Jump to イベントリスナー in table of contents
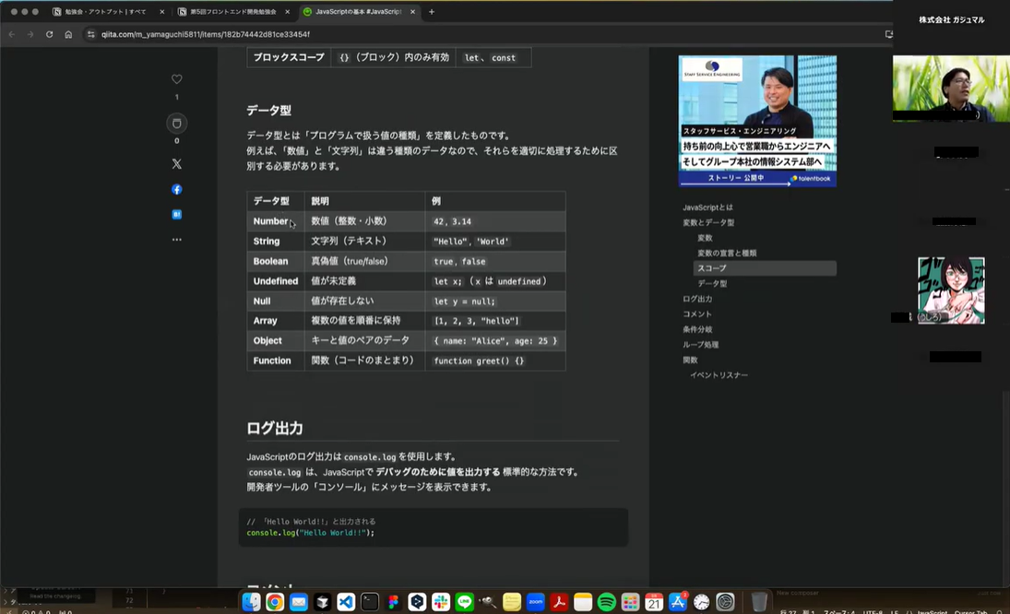This screenshot has width=1010, height=614. (x=719, y=375)
